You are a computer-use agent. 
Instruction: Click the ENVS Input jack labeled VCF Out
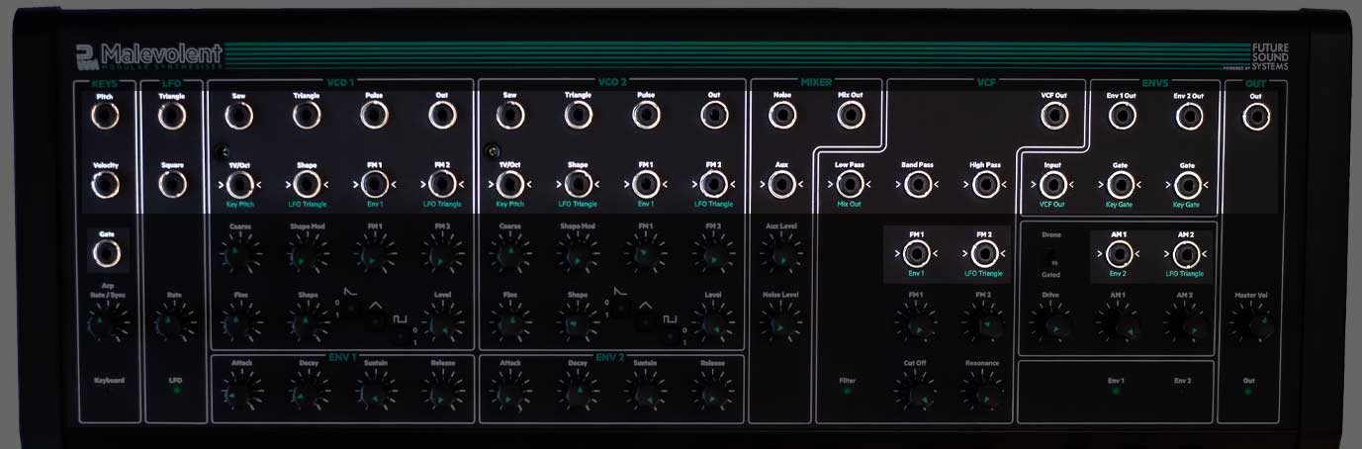click(1053, 185)
